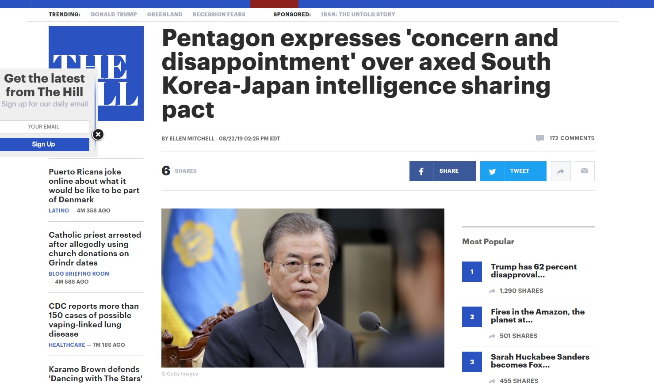654x383 pixels.
Task: Email this article using envelope icon
Action: click(x=585, y=171)
